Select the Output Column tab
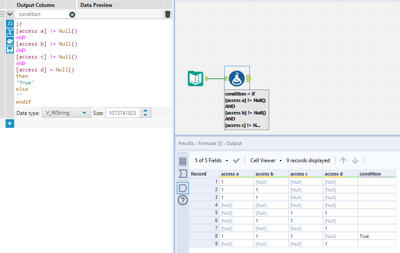Viewport: 400px width, 253px height. [x=37, y=5]
